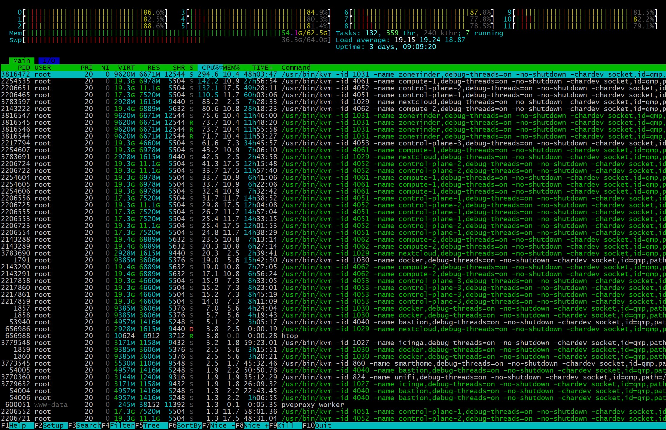The image size is (666, 430).
Task: Sort by the MEM% column header
Action: [x=231, y=68]
